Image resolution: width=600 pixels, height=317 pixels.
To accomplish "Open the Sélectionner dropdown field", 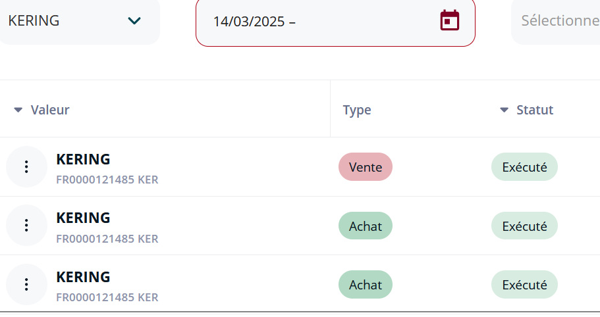I will (556, 21).
